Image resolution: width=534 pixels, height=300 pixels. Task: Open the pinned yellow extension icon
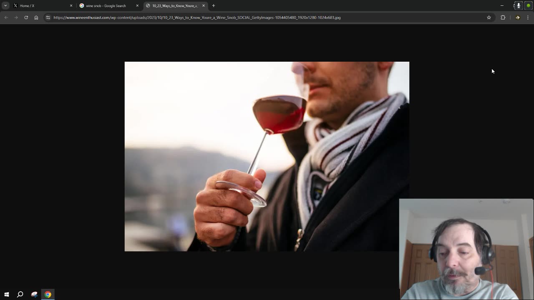[518, 17]
